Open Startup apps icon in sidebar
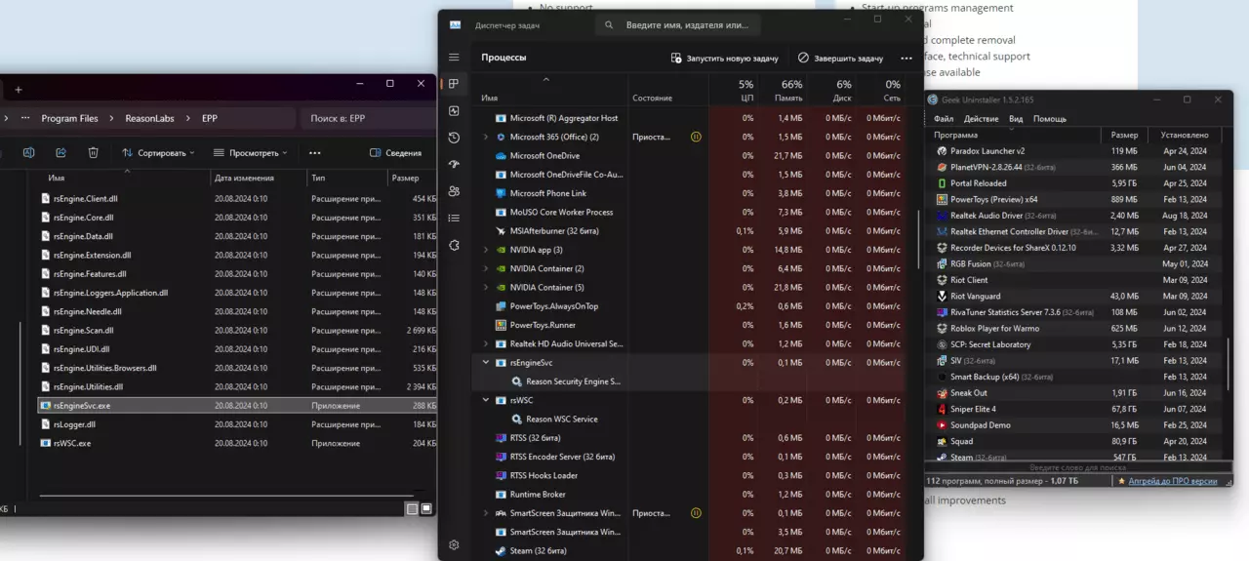Screen dimensions: 1249x561 pyautogui.click(x=454, y=164)
